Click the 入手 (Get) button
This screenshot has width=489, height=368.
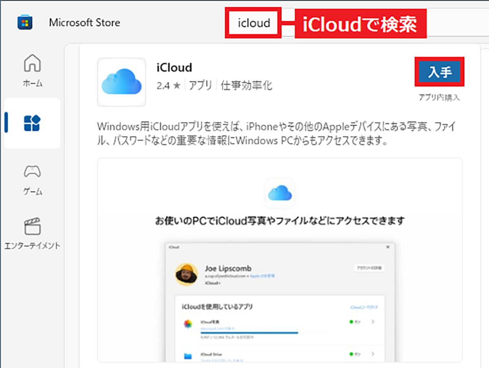[x=440, y=72]
